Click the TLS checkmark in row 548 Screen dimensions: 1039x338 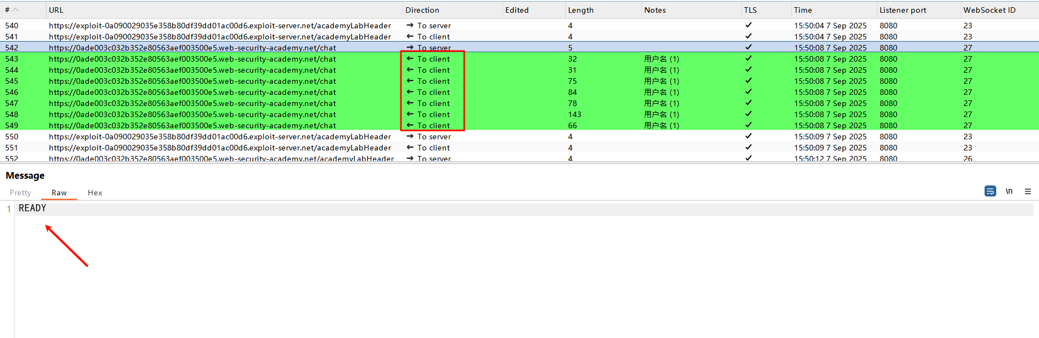tap(749, 114)
